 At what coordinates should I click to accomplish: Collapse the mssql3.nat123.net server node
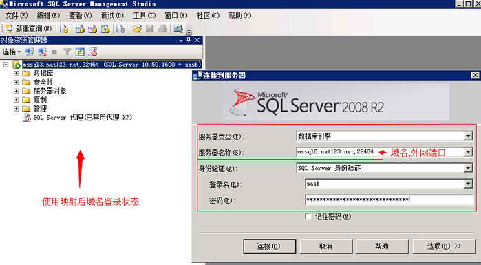tap(6, 65)
